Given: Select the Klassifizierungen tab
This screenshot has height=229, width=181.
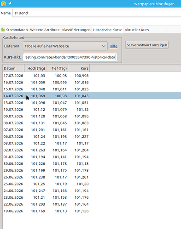Looking at the screenshot, I should click(76, 30).
